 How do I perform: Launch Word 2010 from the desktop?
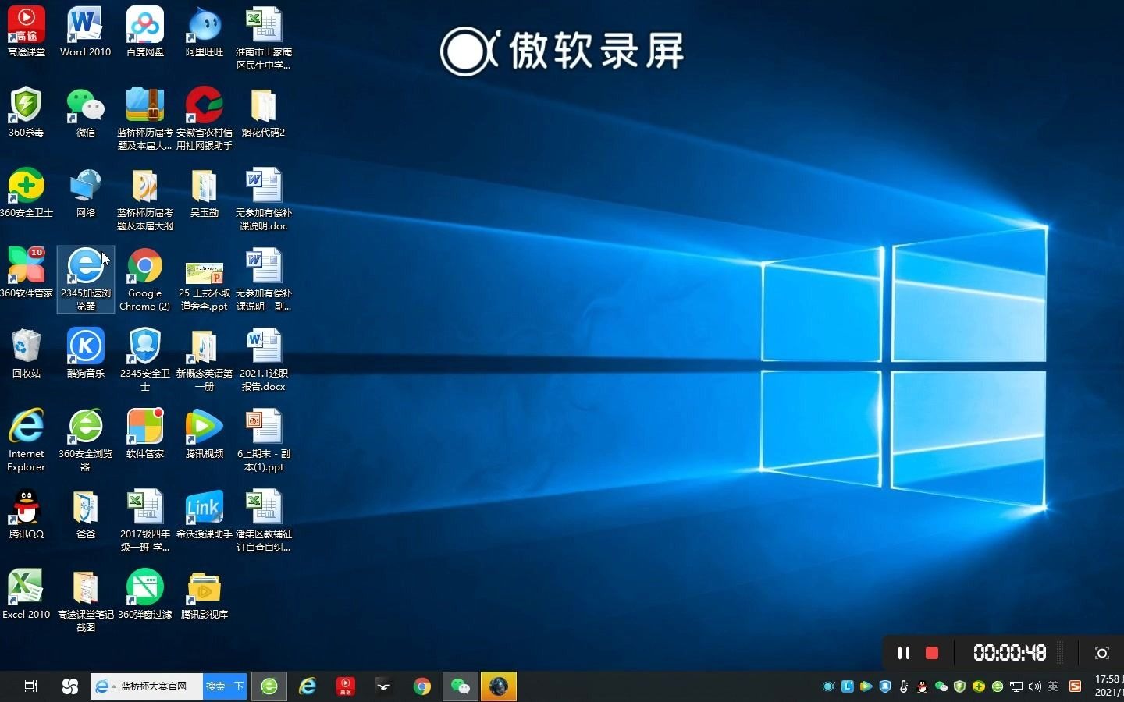(x=86, y=32)
